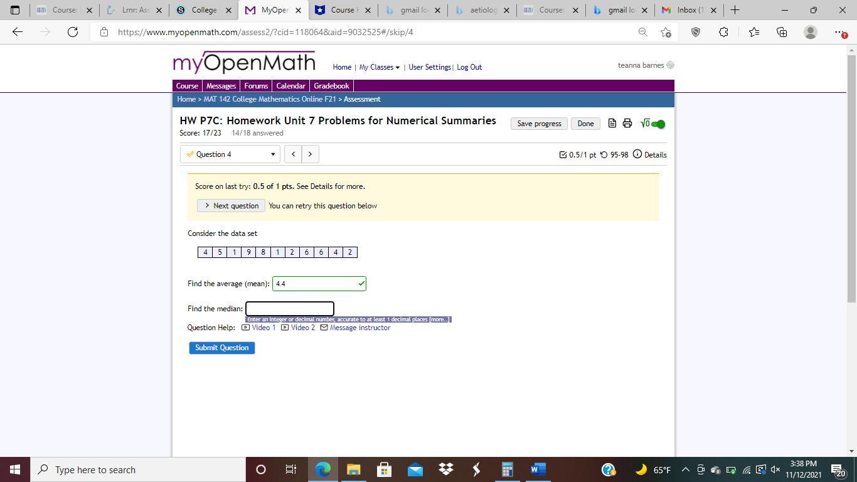Viewport: 857px width, 482px height.
Task: Open the tab actions menu icon
Action: (x=16, y=10)
